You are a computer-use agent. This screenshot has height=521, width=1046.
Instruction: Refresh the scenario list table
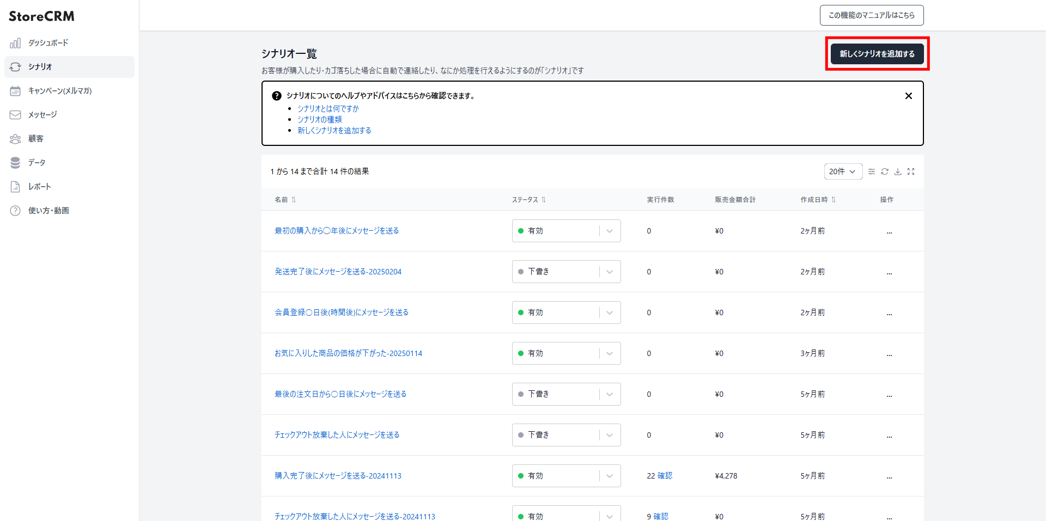point(884,171)
